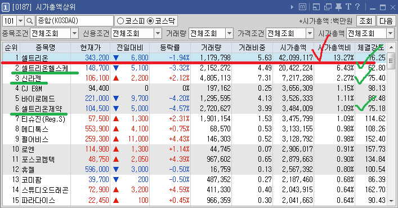Click the table scrollbar down arrow
398x208 pixels.
coord(391,201)
